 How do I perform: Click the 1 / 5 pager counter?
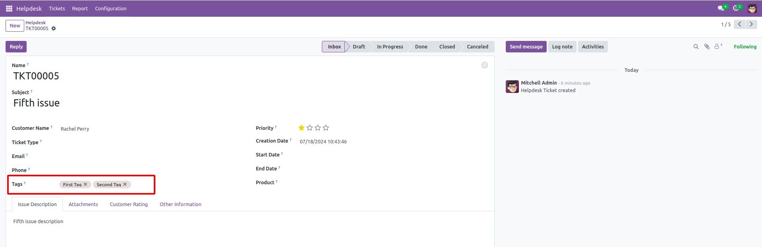pyautogui.click(x=725, y=25)
